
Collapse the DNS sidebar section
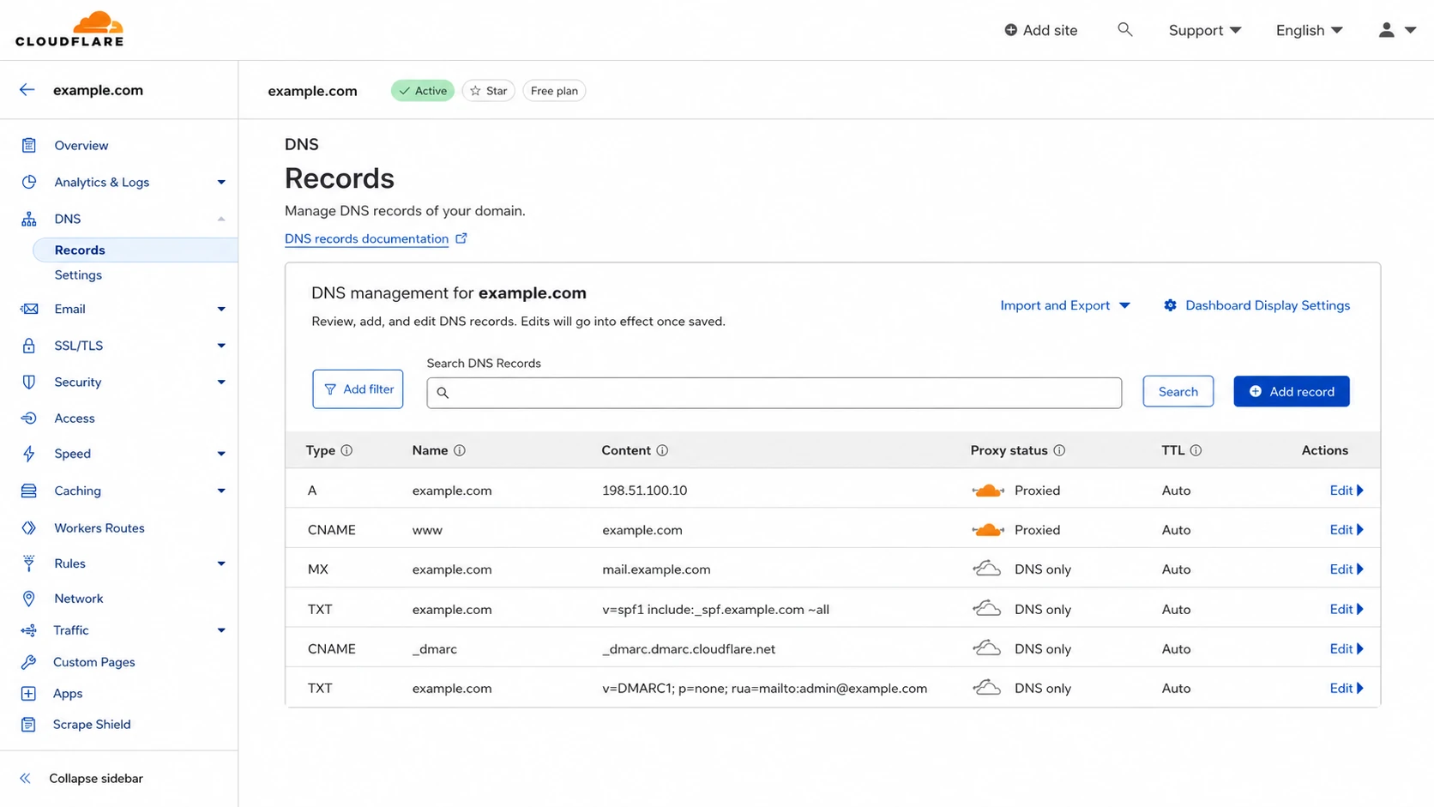pos(221,219)
